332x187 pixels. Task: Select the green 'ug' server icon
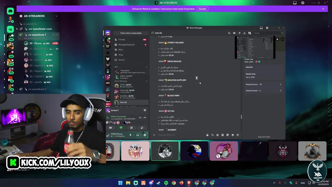(x=10, y=29)
